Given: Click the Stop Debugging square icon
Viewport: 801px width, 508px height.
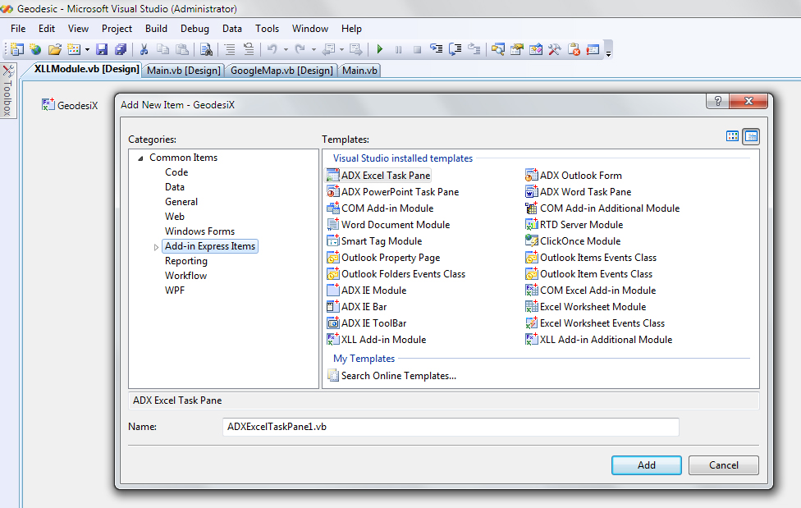Looking at the screenshot, I should pyautogui.click(x=418, y=49).
